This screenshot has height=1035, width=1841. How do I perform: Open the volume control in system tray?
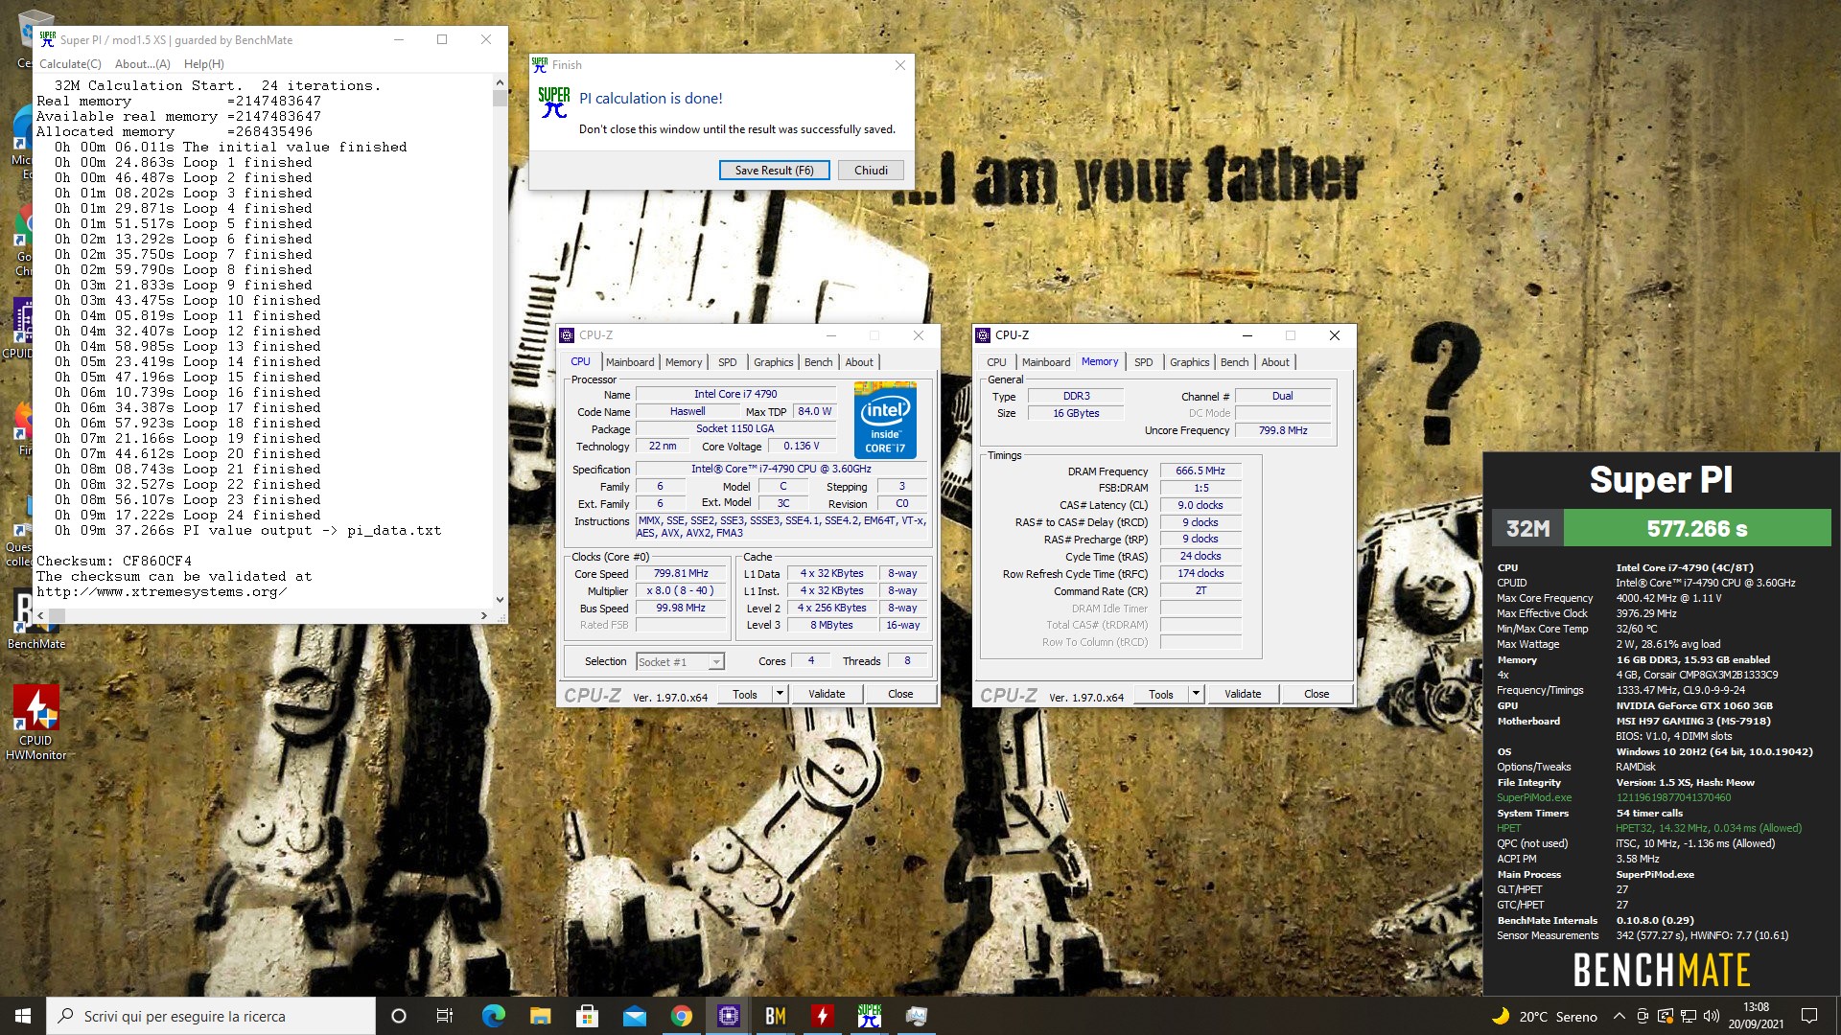point(1711,1016)
